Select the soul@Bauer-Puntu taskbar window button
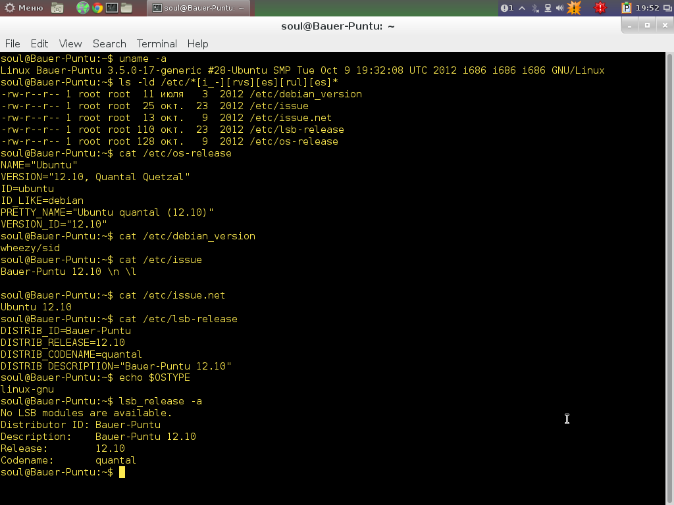 [x=199, y=8]
